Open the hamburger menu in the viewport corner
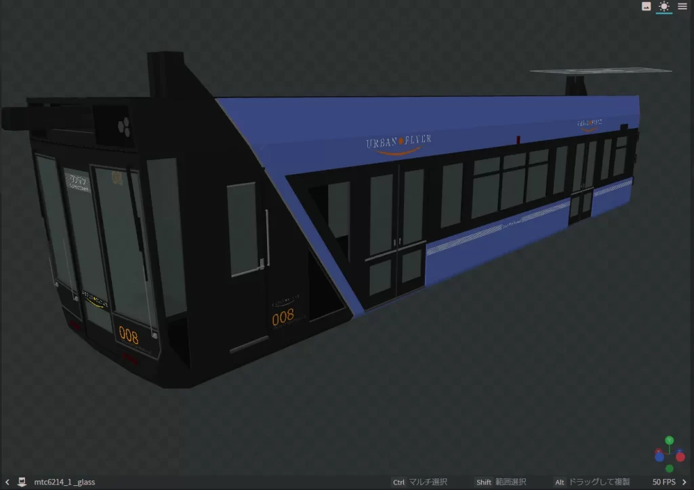 (682, 7)
